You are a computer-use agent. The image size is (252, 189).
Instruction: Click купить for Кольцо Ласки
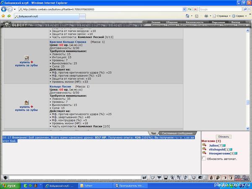tap(25, 107)
